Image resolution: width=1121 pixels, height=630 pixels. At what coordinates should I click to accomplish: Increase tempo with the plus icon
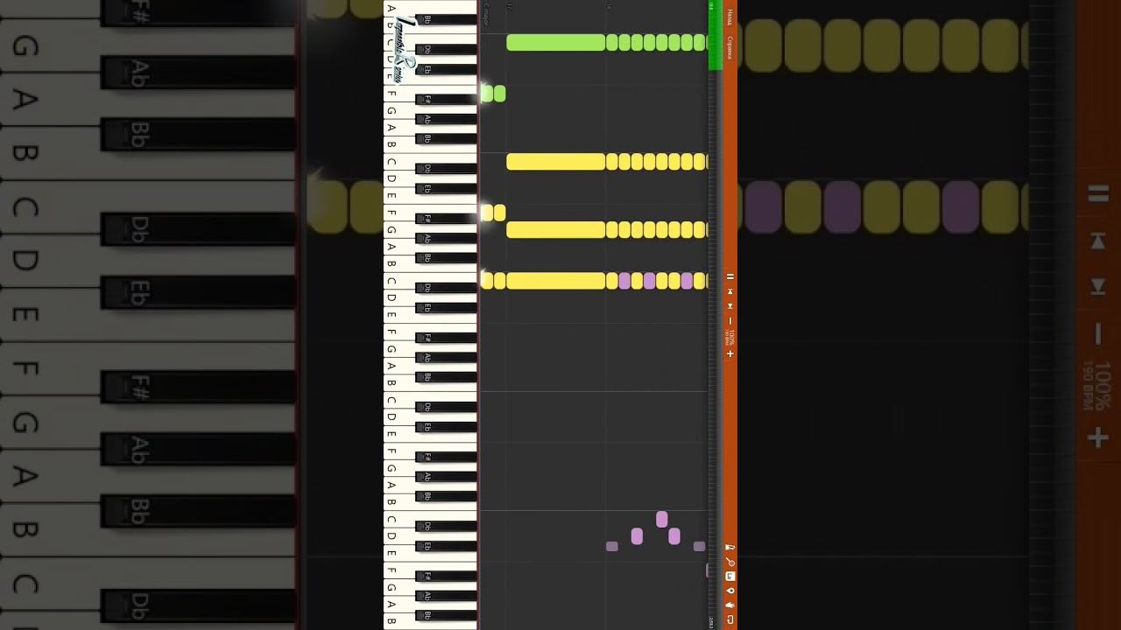(730, 354)
